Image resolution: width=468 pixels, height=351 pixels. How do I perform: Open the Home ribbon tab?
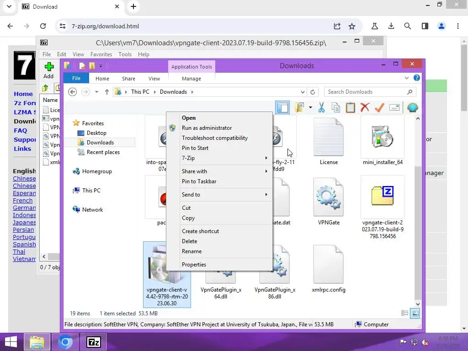[102, 79]
